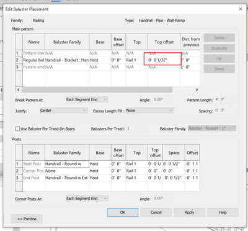Select Start Post name cell
The width and height of the screenshot is (248, 231).
click(33, 164)
